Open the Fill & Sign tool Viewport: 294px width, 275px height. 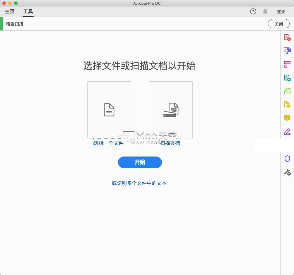pyautogui.click(x=287, y=132)
